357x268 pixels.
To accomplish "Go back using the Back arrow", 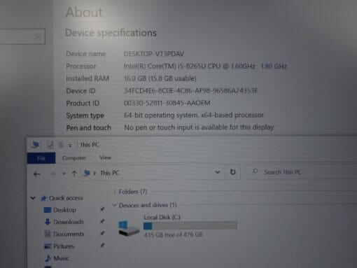I will click(x=36, y=174).
